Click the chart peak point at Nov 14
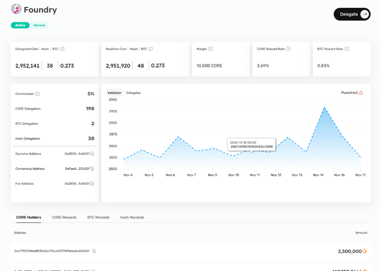 (x=324, y=107)
